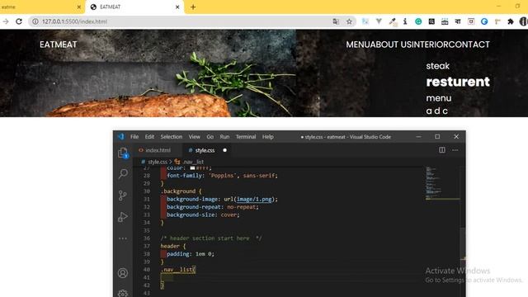
Task: Split the editor to the right
Action: [442, 150]
